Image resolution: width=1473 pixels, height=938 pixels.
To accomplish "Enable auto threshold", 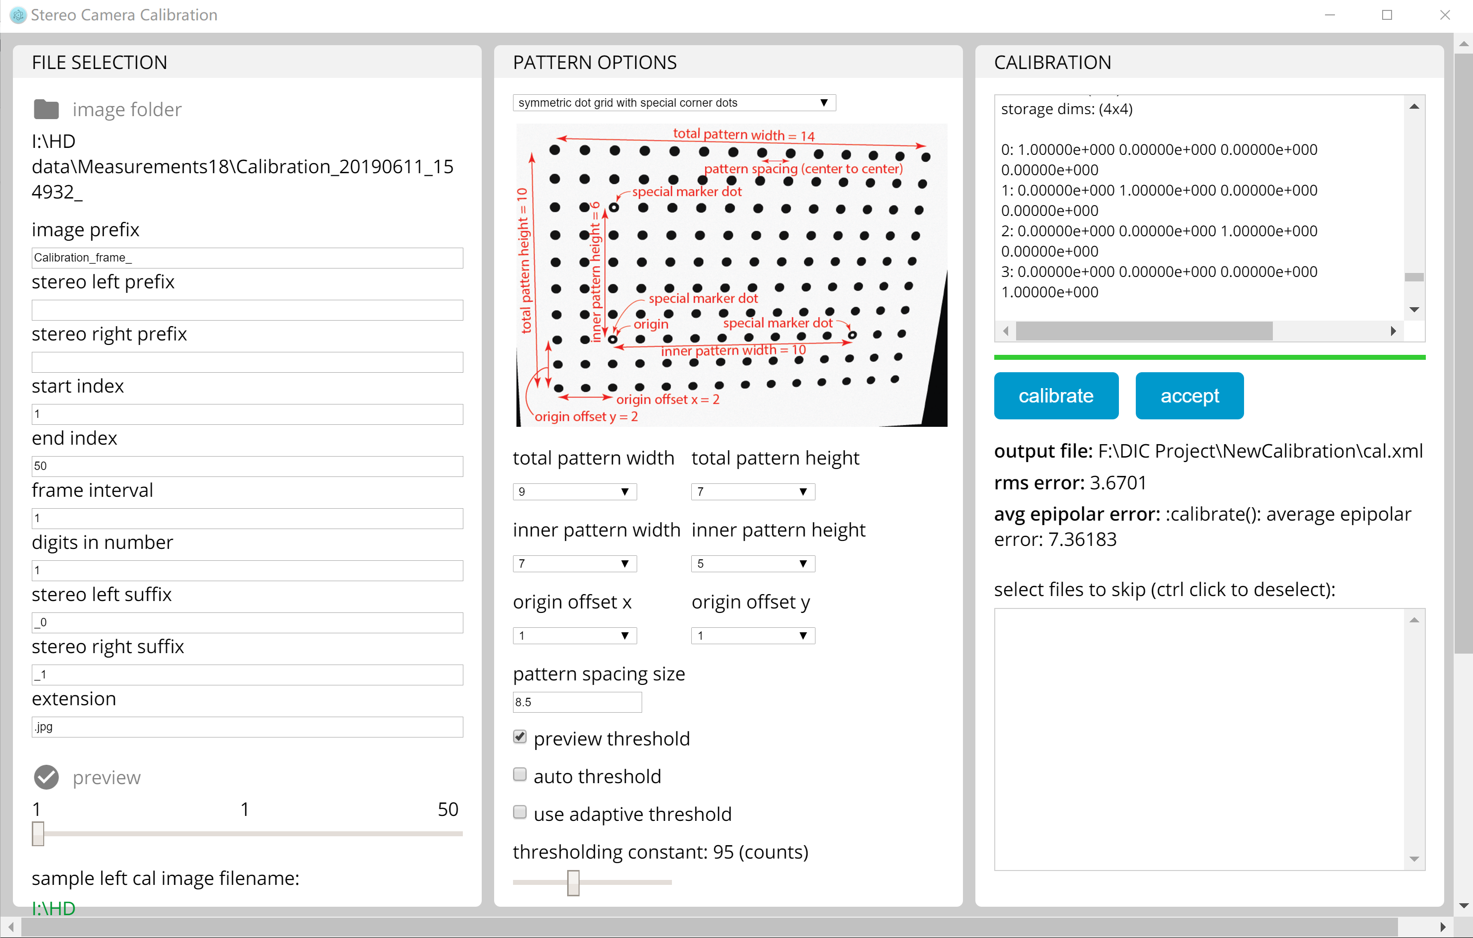I will [520, 775].
